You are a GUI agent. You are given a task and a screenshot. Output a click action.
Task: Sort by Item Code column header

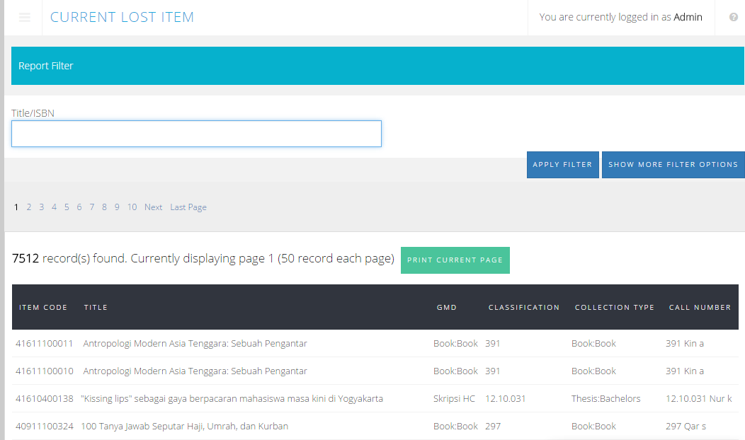tap(43, 308)
